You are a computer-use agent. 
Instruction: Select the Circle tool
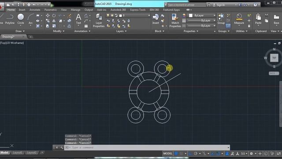[x=21, y=19]
